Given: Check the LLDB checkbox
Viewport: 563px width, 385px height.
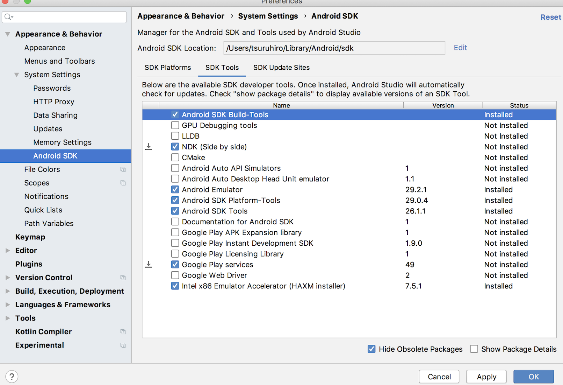Looking at the screenshot, I should coord(175,136).
